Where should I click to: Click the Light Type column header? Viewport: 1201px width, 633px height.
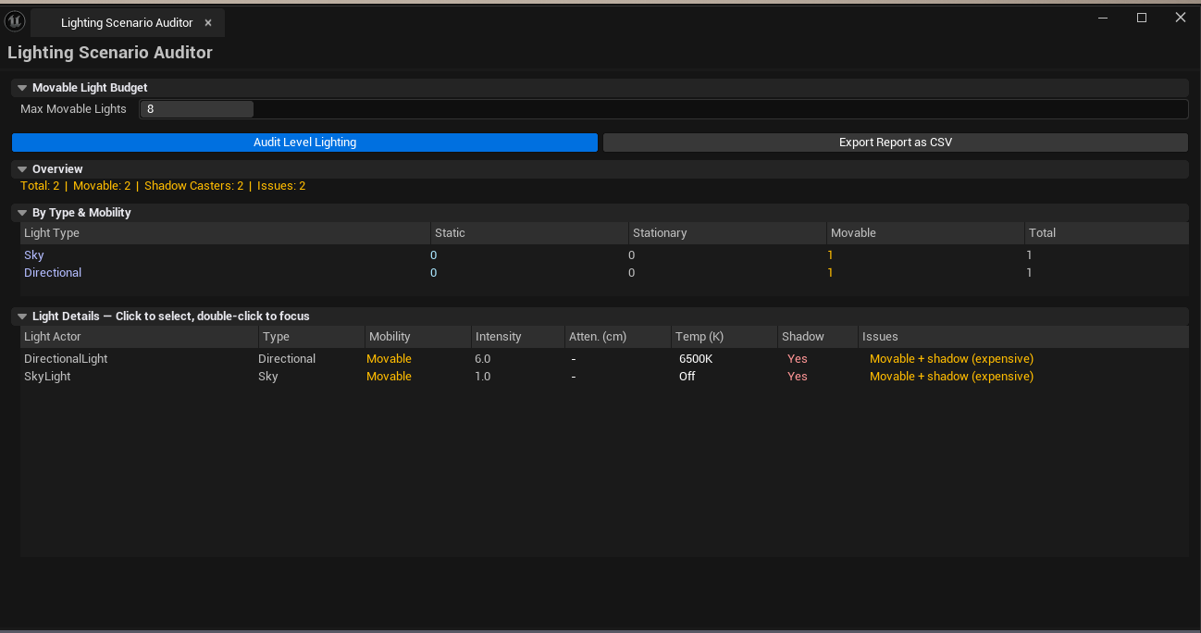coord(225,233)
